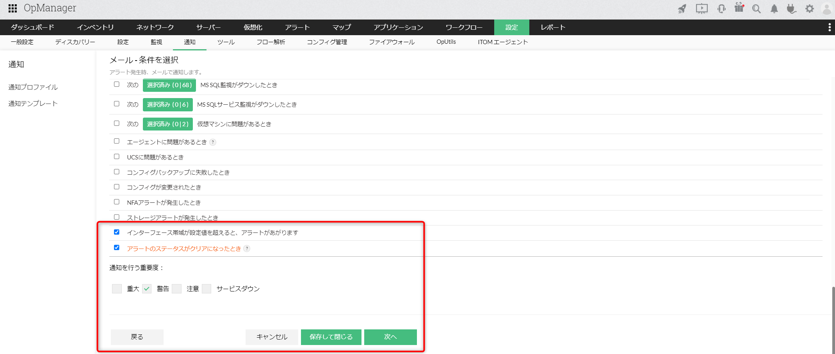Open 通知テンプレート in the sidebar
835x354 pixels.
[x=33, y=104]
